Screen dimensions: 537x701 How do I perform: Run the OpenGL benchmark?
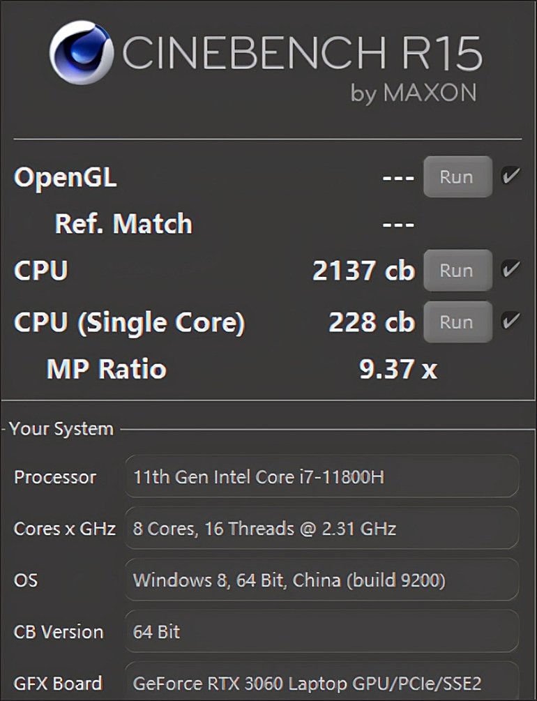pos(458,176)
